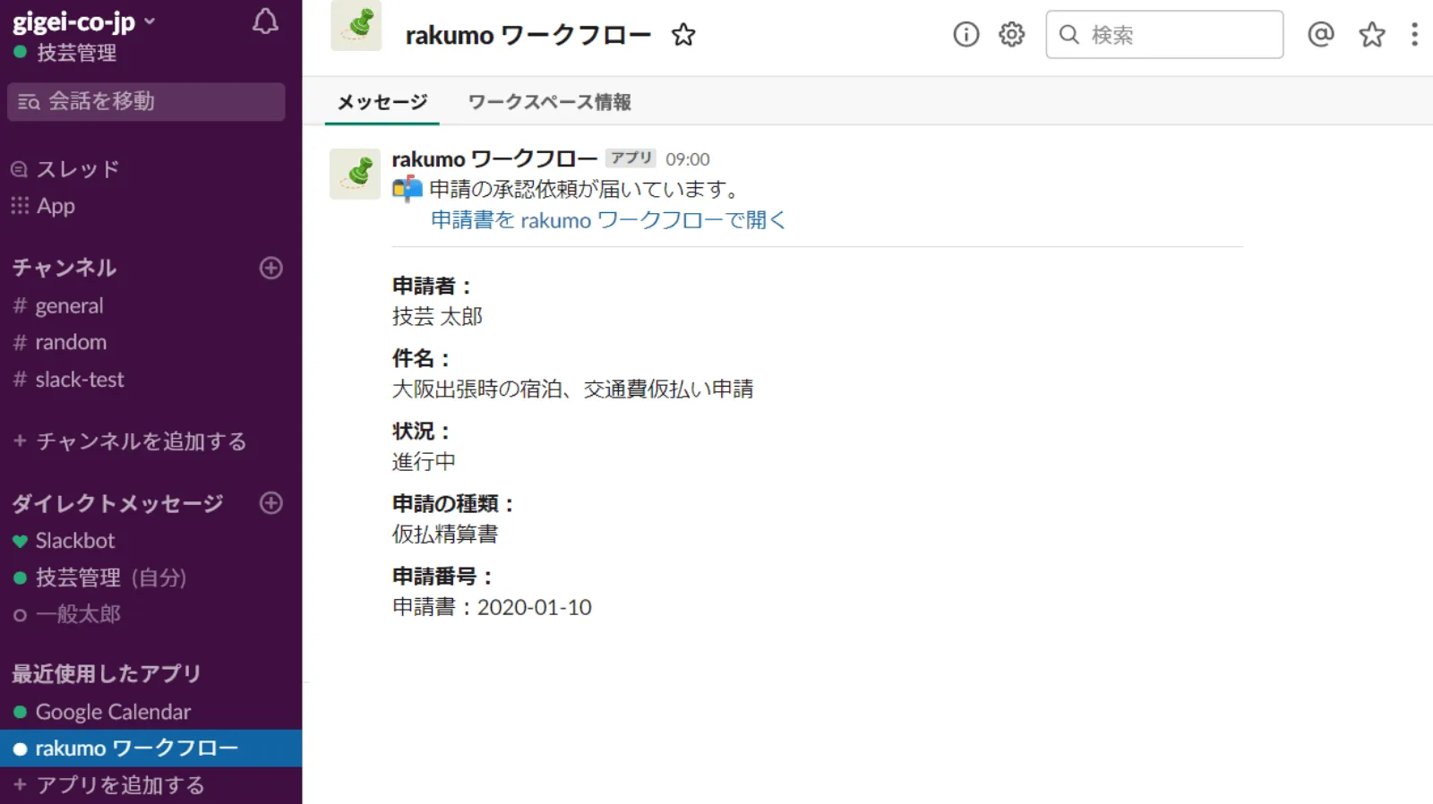Open 技芸管理 (自分) direct message

click(x=111, y=577)
